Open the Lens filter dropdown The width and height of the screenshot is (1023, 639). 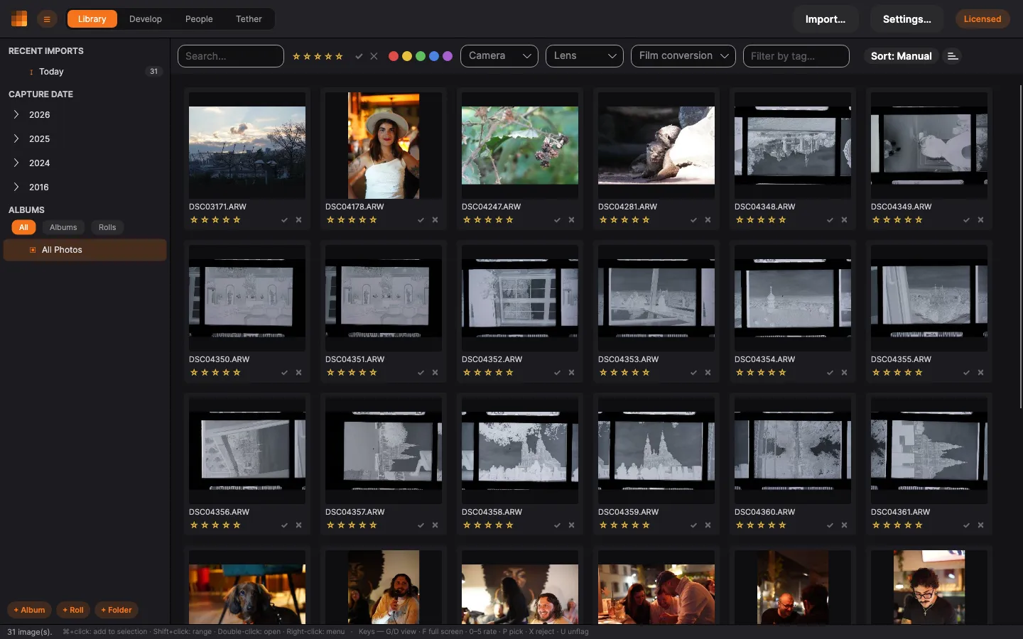(585, 56)
